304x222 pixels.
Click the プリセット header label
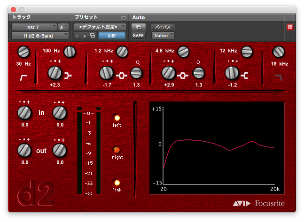(86, 17)
